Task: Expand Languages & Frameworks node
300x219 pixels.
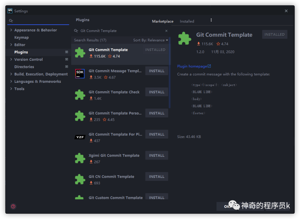Action: coord(11,81)
